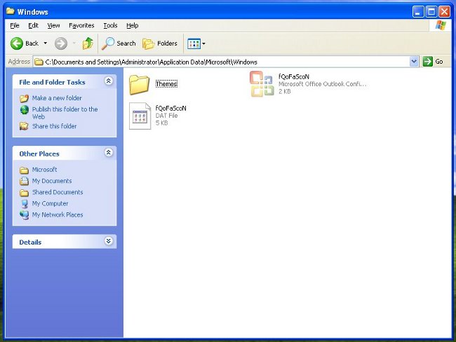This screenshot has height=342, width=456.
Task: Click the Forward navigation arrow icon
Action: 61,43
